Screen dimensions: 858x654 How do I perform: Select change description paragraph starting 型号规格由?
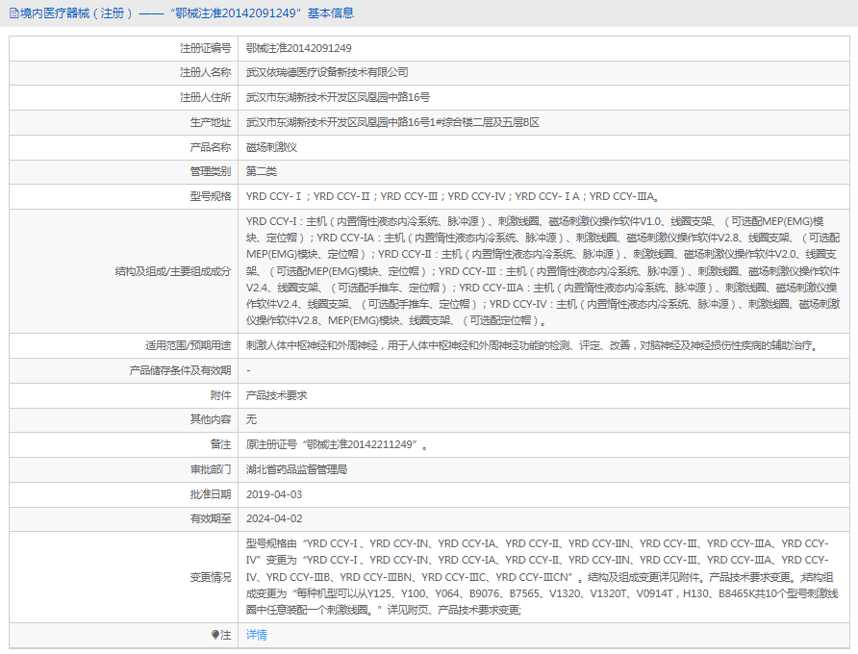tap(542, 577)
